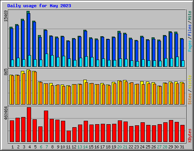This screenshot has height=151, width=194.
Task: Select the red KBytes bar for day 29
Action: (171, 131)
